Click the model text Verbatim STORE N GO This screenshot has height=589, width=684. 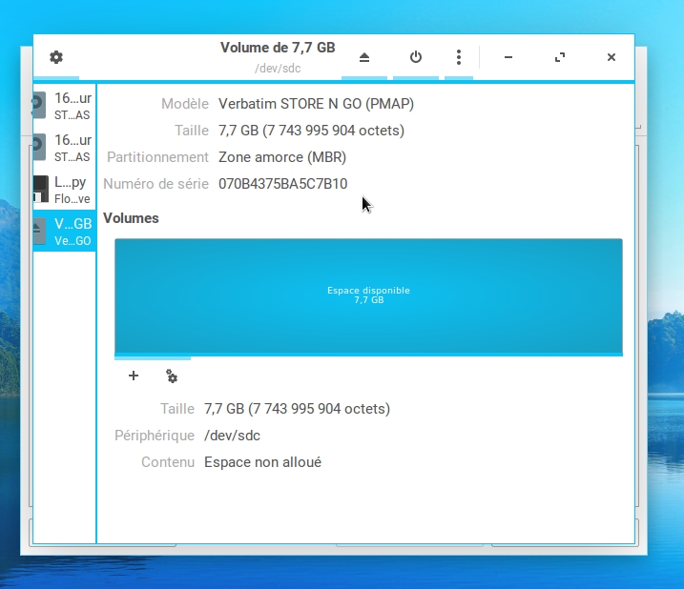tap(316, 103)
